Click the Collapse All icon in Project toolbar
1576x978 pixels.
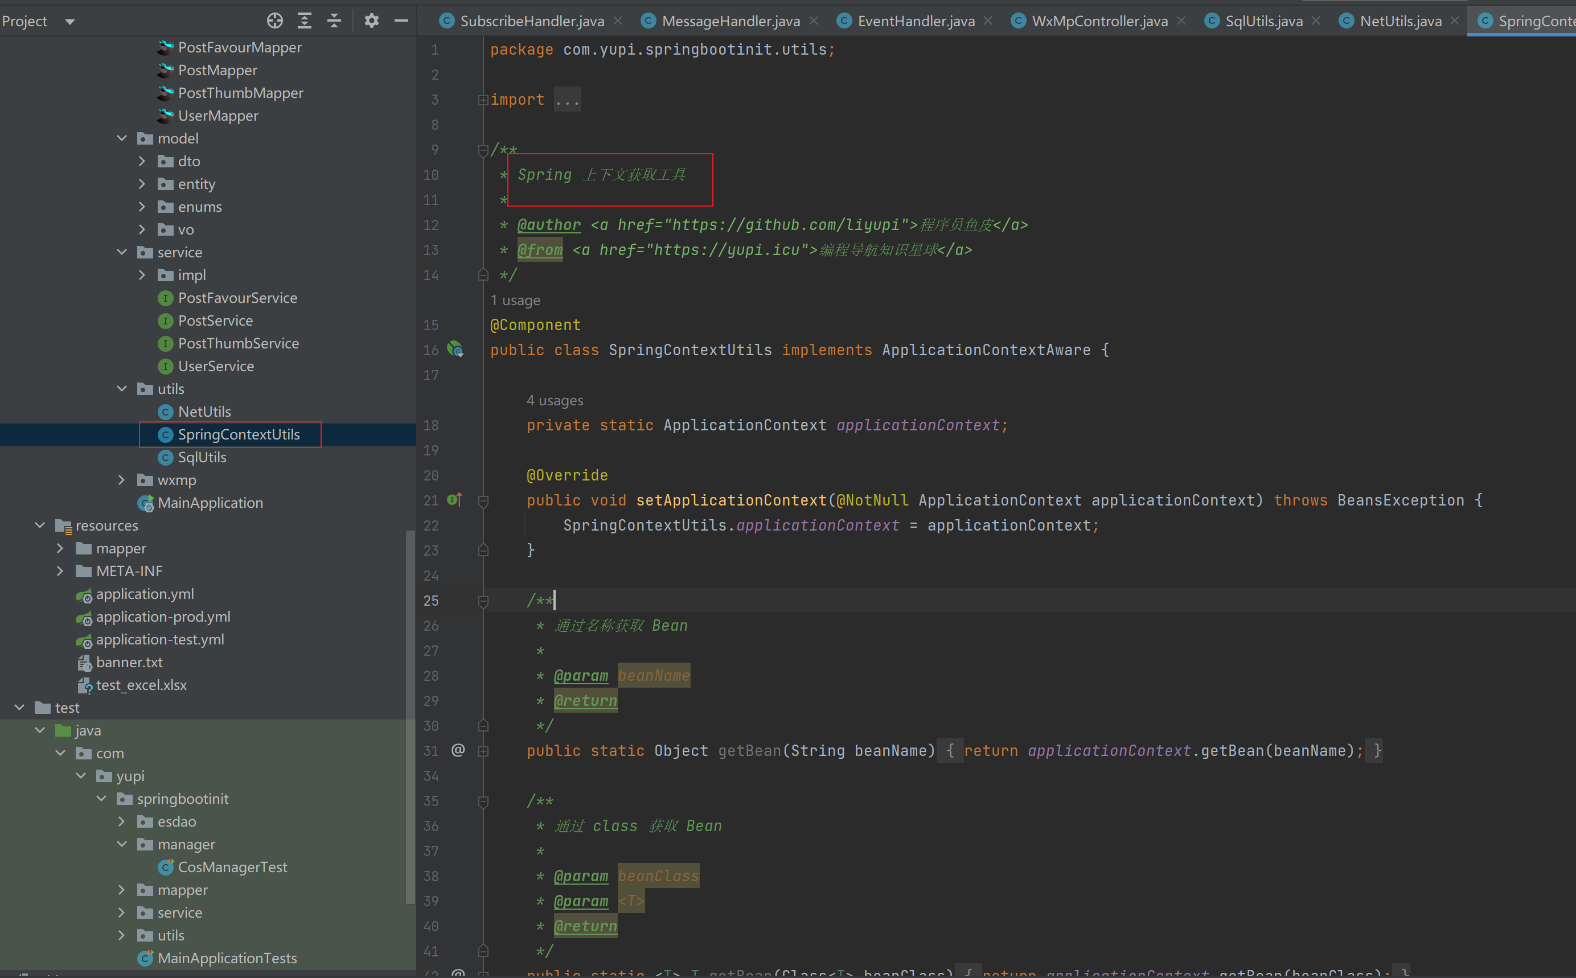(x=334, y=20)
